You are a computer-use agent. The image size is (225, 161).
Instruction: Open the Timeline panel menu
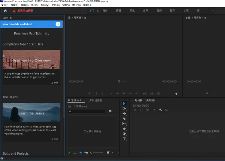point(158,101)
